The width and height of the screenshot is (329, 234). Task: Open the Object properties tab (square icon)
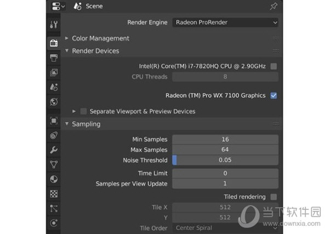54,121
